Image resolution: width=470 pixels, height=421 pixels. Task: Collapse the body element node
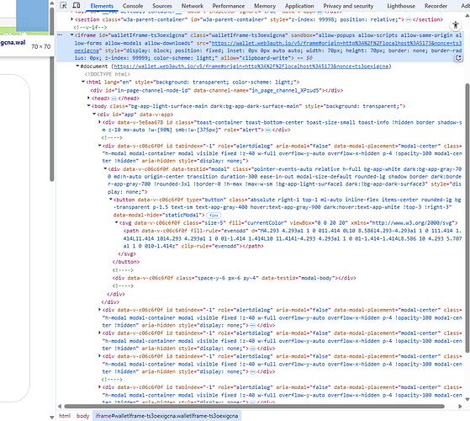pos(89,106)
